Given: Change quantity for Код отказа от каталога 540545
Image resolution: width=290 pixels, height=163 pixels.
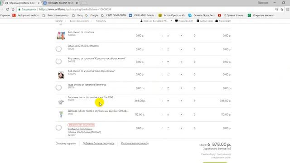Looking at the screenshot, I should click(168, 35).
